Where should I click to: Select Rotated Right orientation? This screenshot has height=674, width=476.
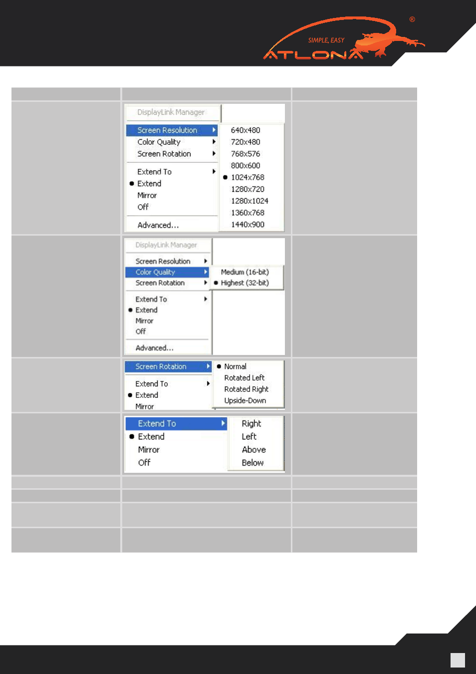(246, 389)
